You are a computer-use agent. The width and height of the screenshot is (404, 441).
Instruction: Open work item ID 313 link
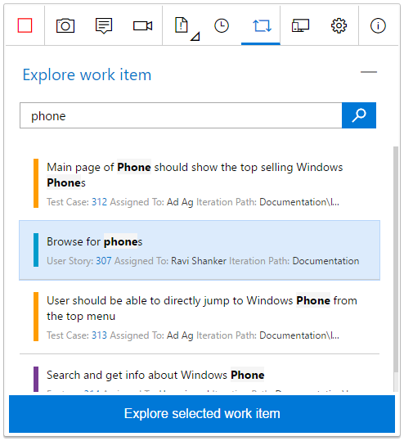pos(99,335)
